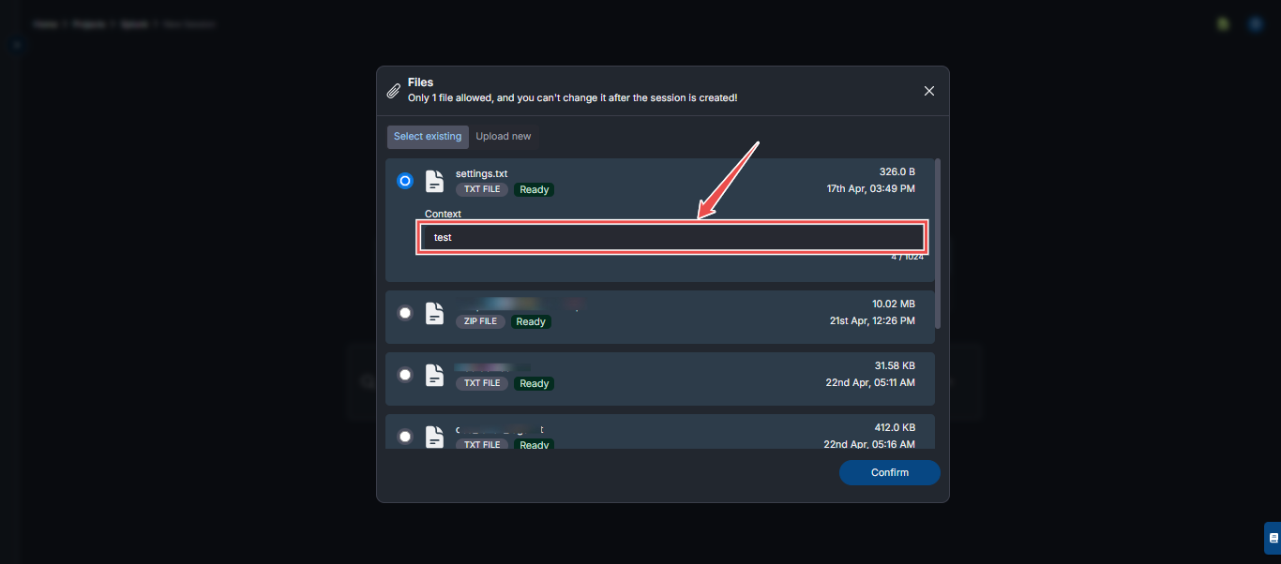Open the Upload new tab
The image size is (1281, 564).
(503, 136)
